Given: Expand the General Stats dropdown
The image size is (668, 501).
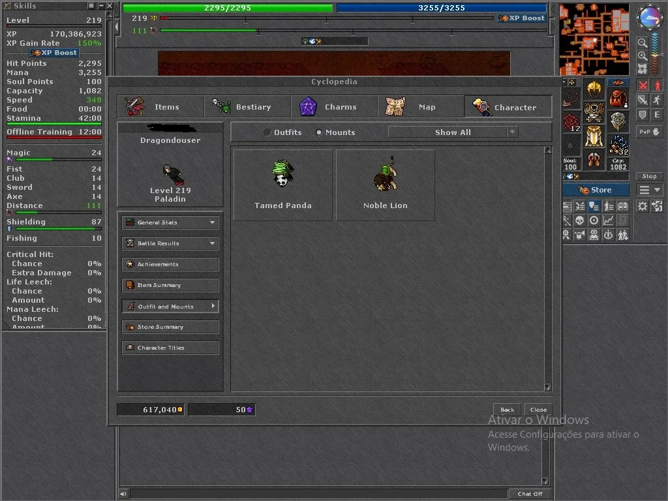Looking at the screenshot, I should coord(170,222).
